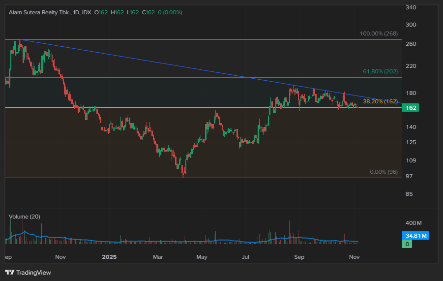443x281 pixels.
Task: Click the TradingView logo icon
Action: pos(9,272)
